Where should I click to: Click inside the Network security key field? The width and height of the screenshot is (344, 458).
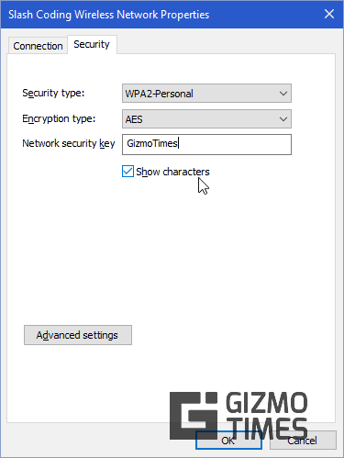tap(206, 144)
